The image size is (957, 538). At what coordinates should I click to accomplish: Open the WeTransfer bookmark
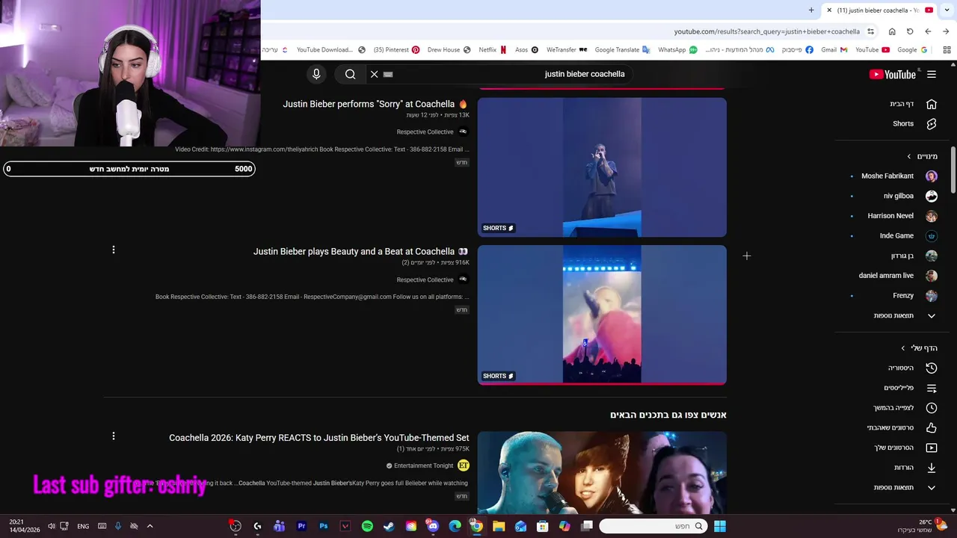pyautogui.click(x=567, y=50)
